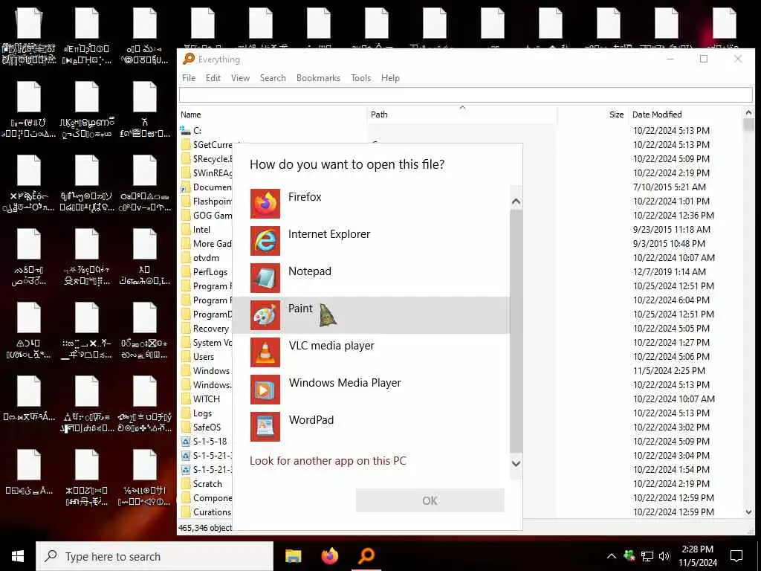Image resolution: width=761 pixels, height=571 pixels.
Task: Click the network tray icon
Action: point(647,556)
